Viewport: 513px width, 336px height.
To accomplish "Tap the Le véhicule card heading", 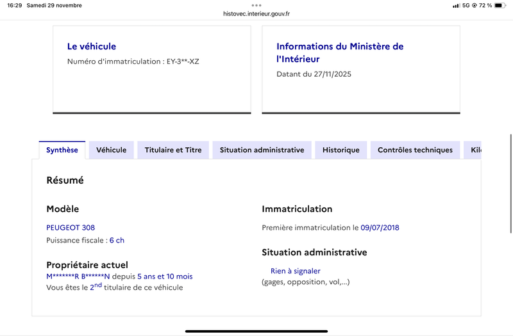I will pyautogui.click(x=92, y=47).
